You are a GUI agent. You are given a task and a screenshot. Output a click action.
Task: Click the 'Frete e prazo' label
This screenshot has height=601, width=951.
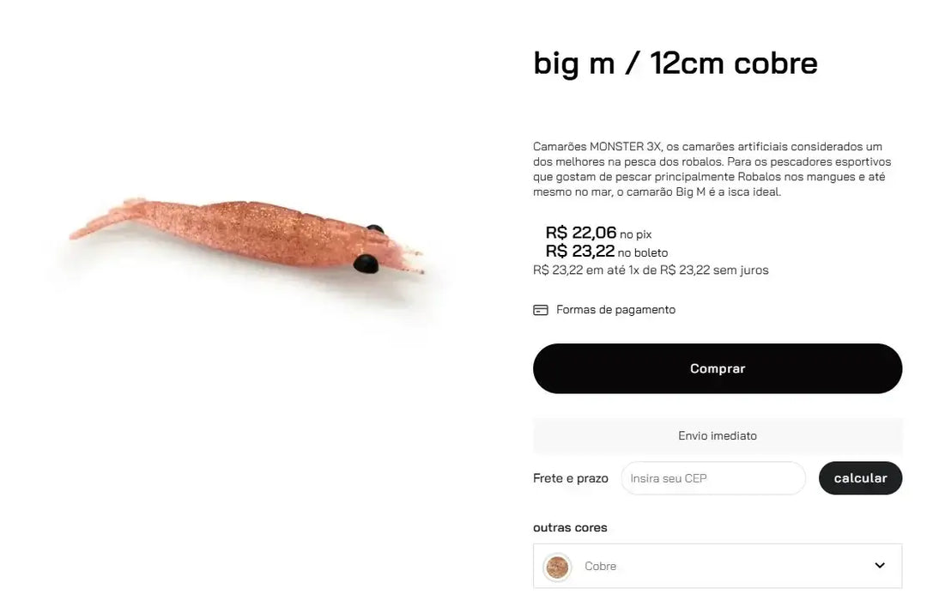click(x=570, y=478)
